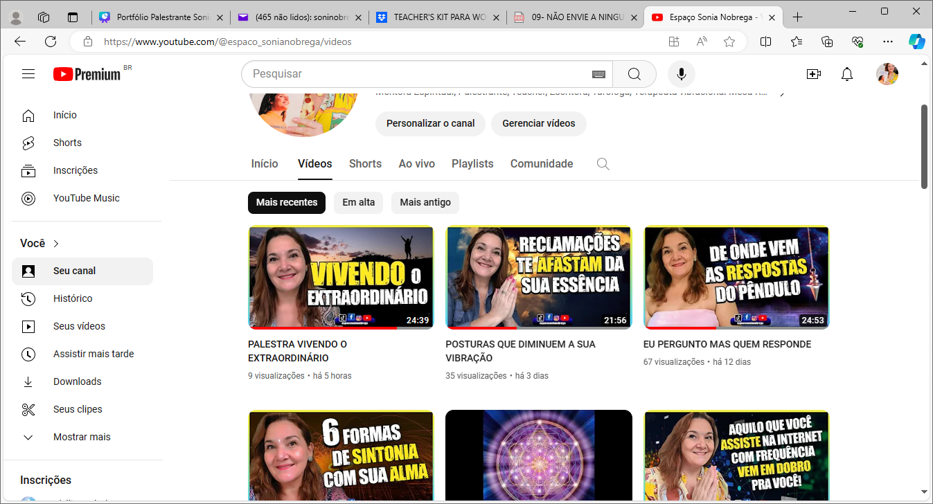Search the channel using magnifier icon
Image resolution: width=933 pixels, height=504 pixels.
tap(603, 164)
